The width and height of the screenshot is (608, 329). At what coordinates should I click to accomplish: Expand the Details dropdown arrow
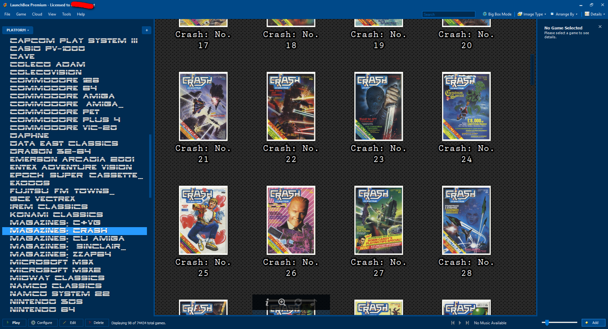(604, 14)
